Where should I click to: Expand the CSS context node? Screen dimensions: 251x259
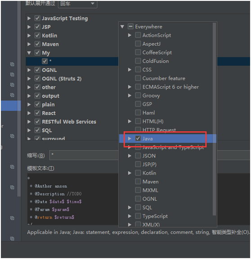(x=130, y=70)
